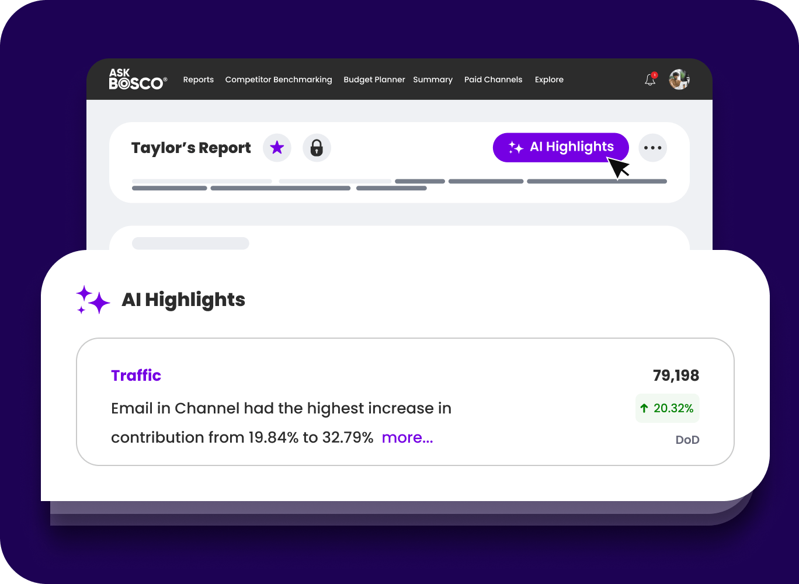The width and height of the screenshot is (799, 584).
Task: Open the user profile avatar
Action: tap(679, 79)
